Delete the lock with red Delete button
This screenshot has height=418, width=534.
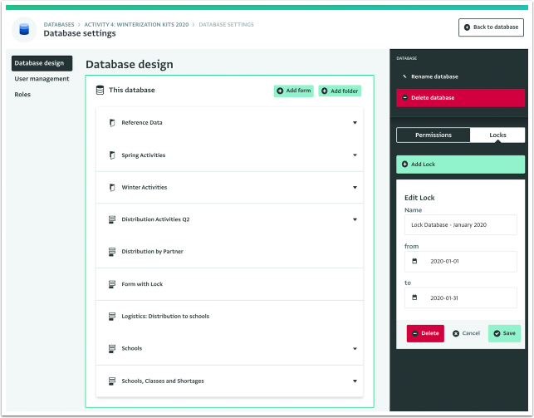(x=425, y=333)
